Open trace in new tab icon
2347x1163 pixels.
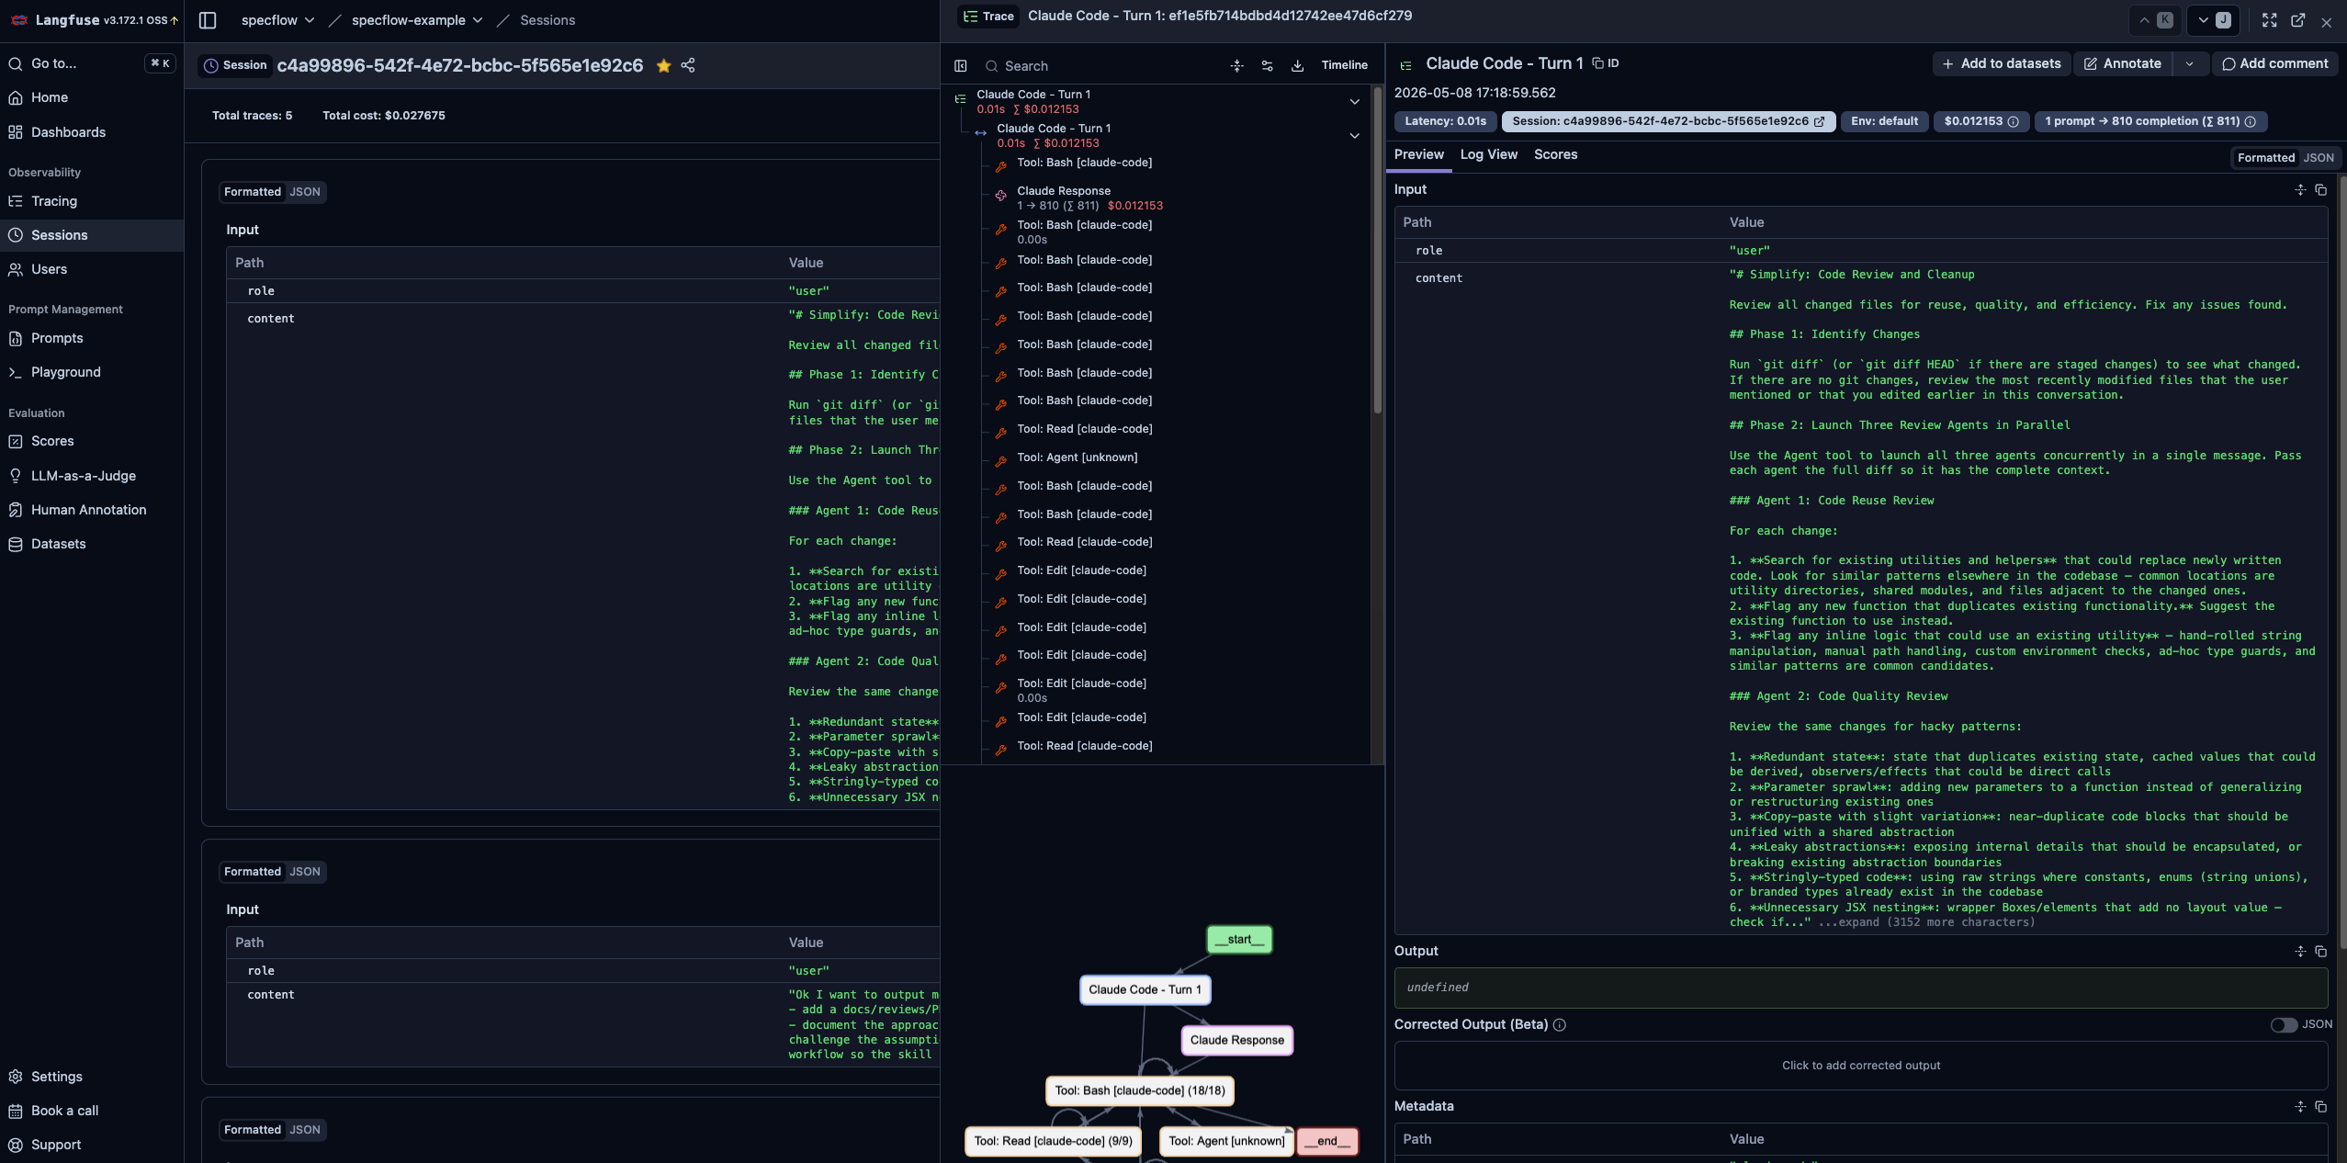coord(2297,20)
